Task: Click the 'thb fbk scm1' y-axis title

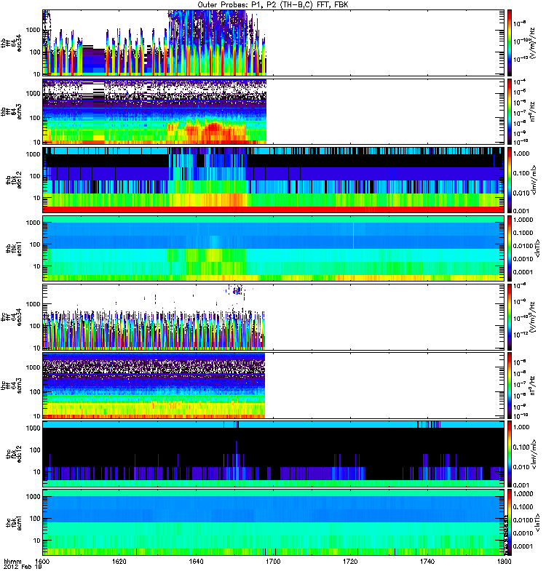Action: click(13, 248)
